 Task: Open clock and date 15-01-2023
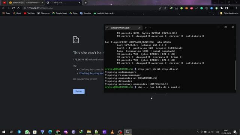226,132
